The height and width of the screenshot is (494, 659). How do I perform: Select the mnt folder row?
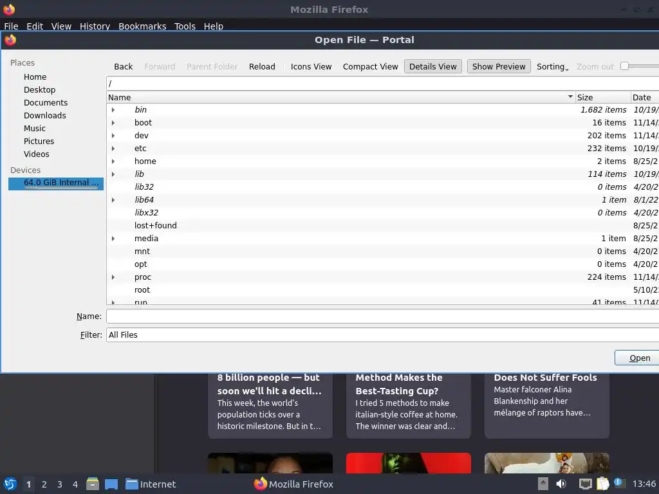pyautogui.click(x=382, y=252)
